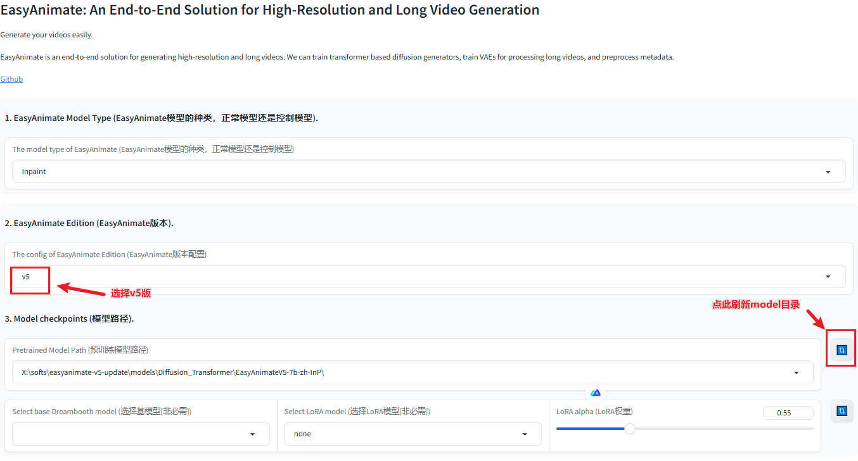Click the LoRA alpha 0.55 number field
Image resolution: width=858 pixels, height=461 pixels.
(x=788, y=413)
